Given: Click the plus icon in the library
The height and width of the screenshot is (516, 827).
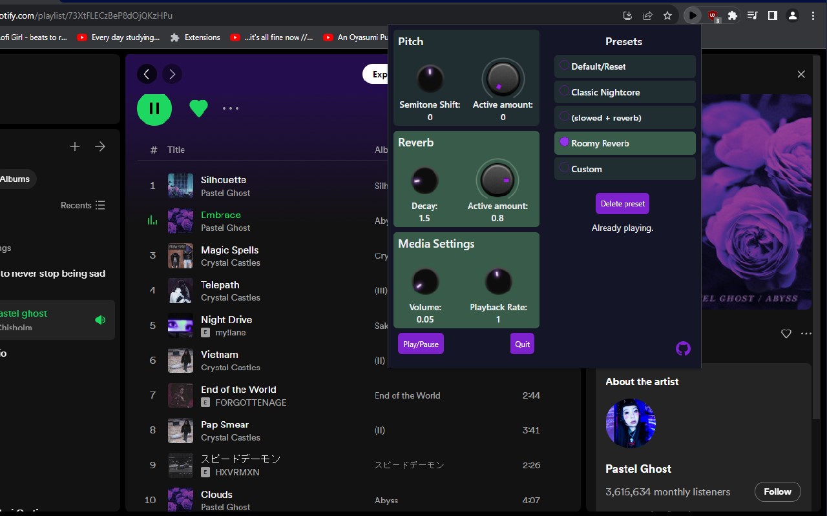Looking at the screenshot, I should point(75,146).
